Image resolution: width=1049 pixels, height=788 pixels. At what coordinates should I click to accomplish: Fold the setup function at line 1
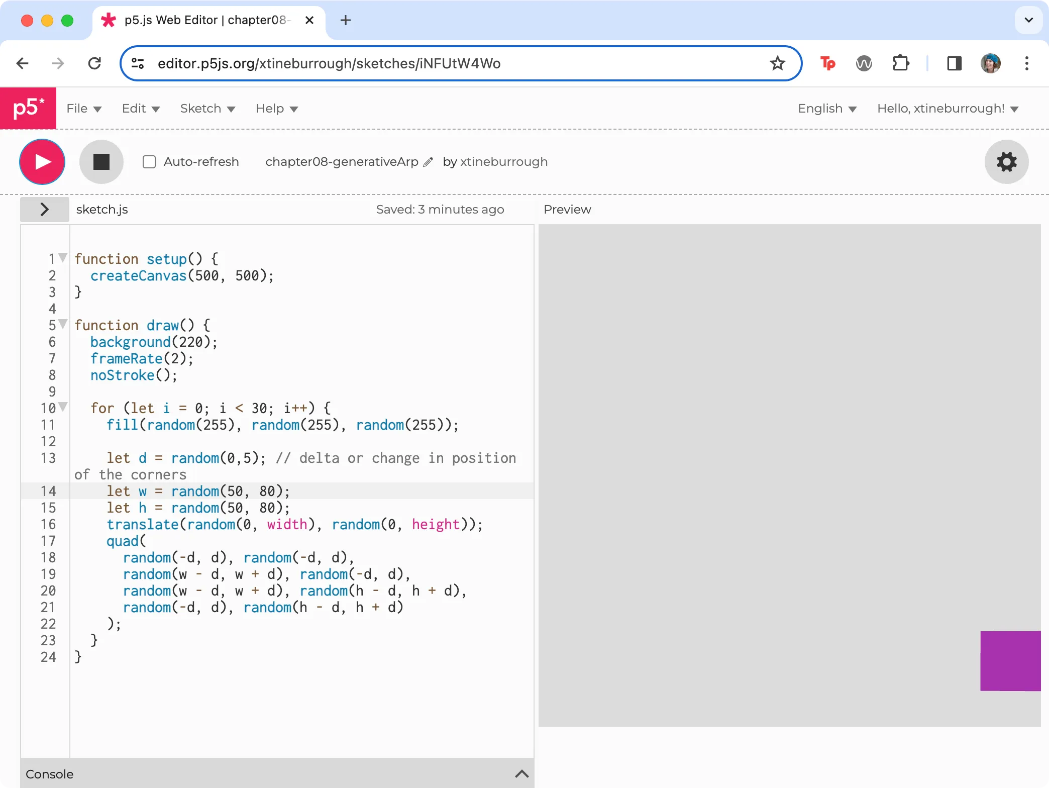[63, 257]
